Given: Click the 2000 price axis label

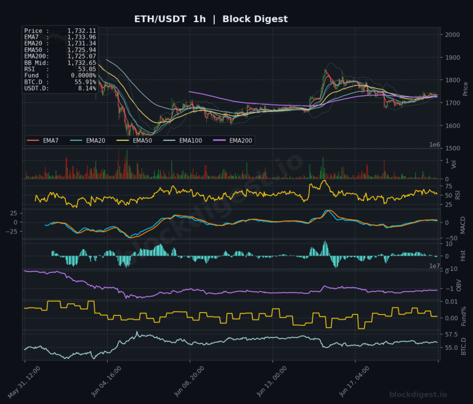Looking at the screenshot, I should tap(453, 34).
